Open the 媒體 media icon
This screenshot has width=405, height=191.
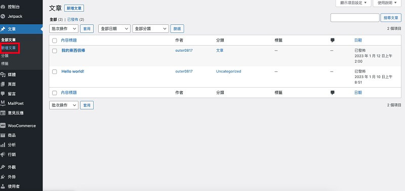pyautogui.click(x=3, y=74)
